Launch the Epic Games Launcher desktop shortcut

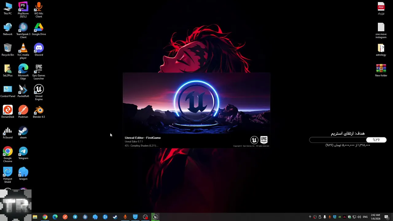(x=39, y=72)
